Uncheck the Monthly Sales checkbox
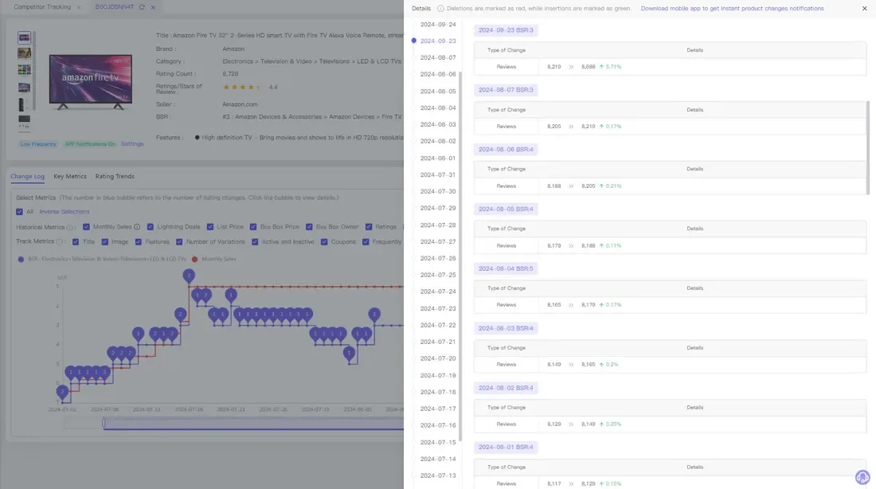The height and width of the screenshot is (489, 876). click(86, 227)
